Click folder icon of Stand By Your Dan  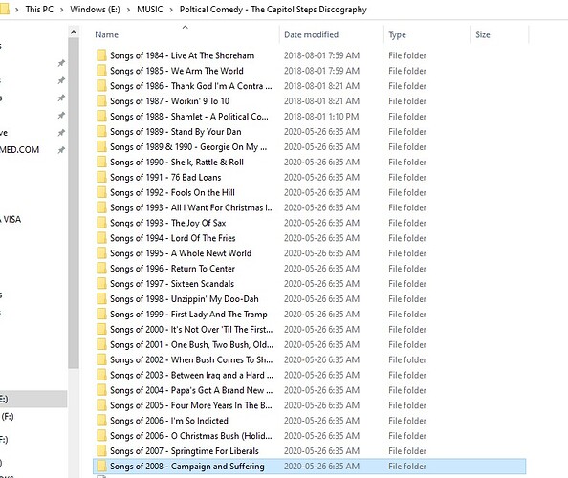point(101,132)
